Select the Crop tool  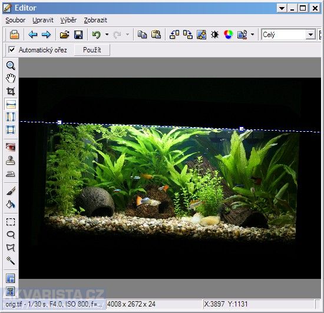tap(11, 91)
